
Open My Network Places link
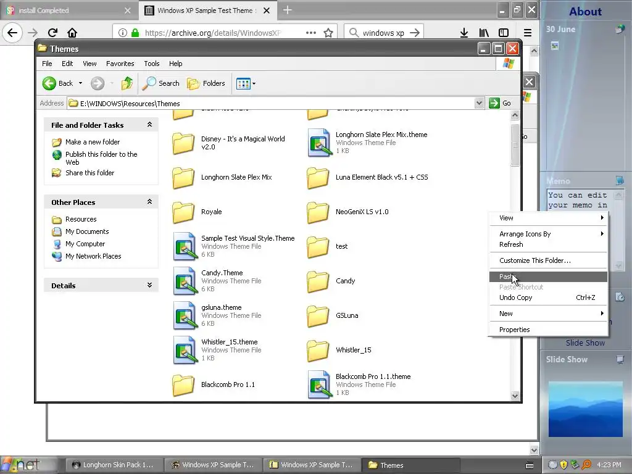pos(93,256)
